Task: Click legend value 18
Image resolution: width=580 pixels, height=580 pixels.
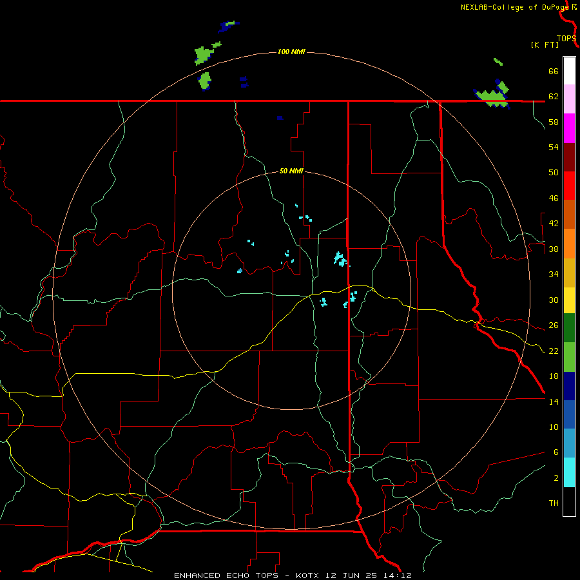Action: 554,376
